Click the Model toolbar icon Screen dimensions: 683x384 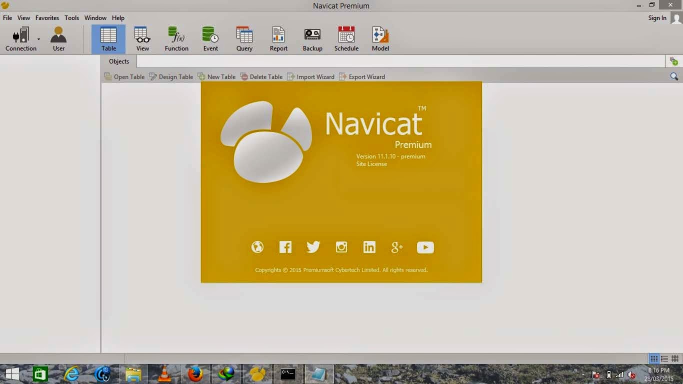click(x=380, y=39)
